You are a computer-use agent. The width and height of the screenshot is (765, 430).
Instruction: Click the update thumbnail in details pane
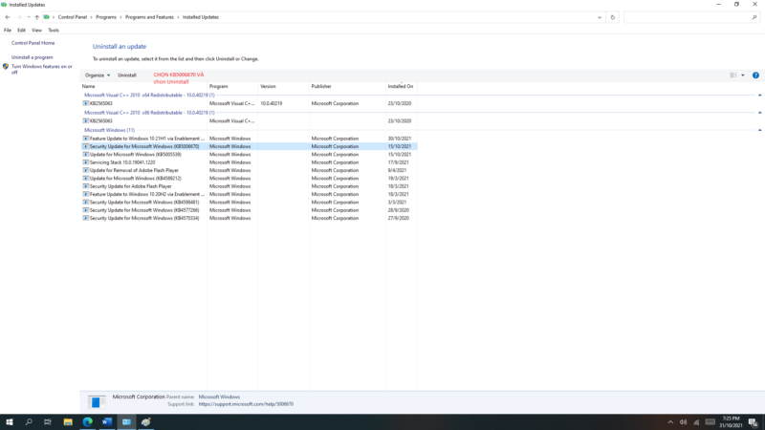click(x=97, y=401)
